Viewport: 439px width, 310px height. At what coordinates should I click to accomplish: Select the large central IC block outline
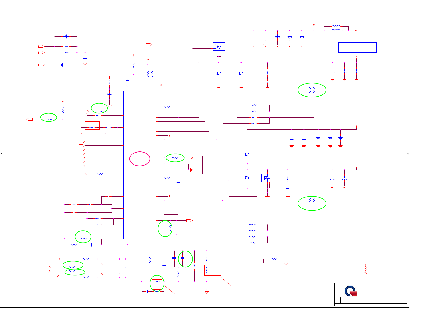pos(140,165)
